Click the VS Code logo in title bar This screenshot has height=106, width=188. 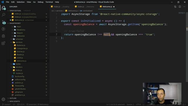coord(2,2)
